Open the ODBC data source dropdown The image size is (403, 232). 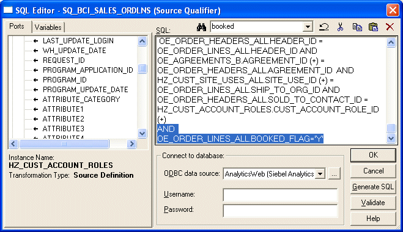pos(320,174)
